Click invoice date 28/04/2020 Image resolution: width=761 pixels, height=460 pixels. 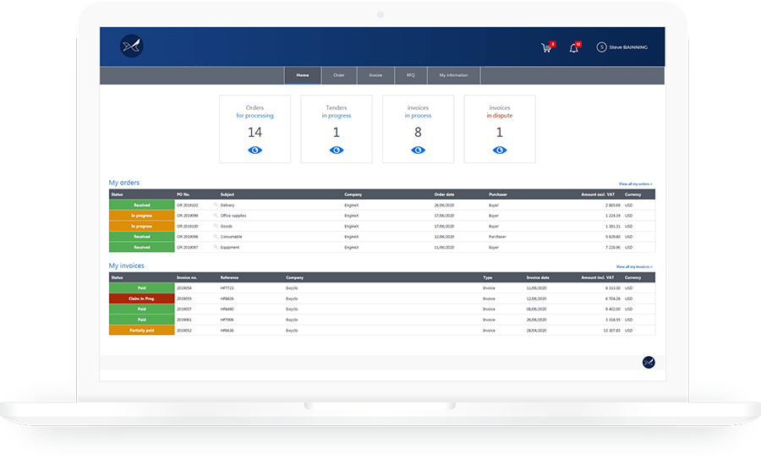tap(536, 331)
